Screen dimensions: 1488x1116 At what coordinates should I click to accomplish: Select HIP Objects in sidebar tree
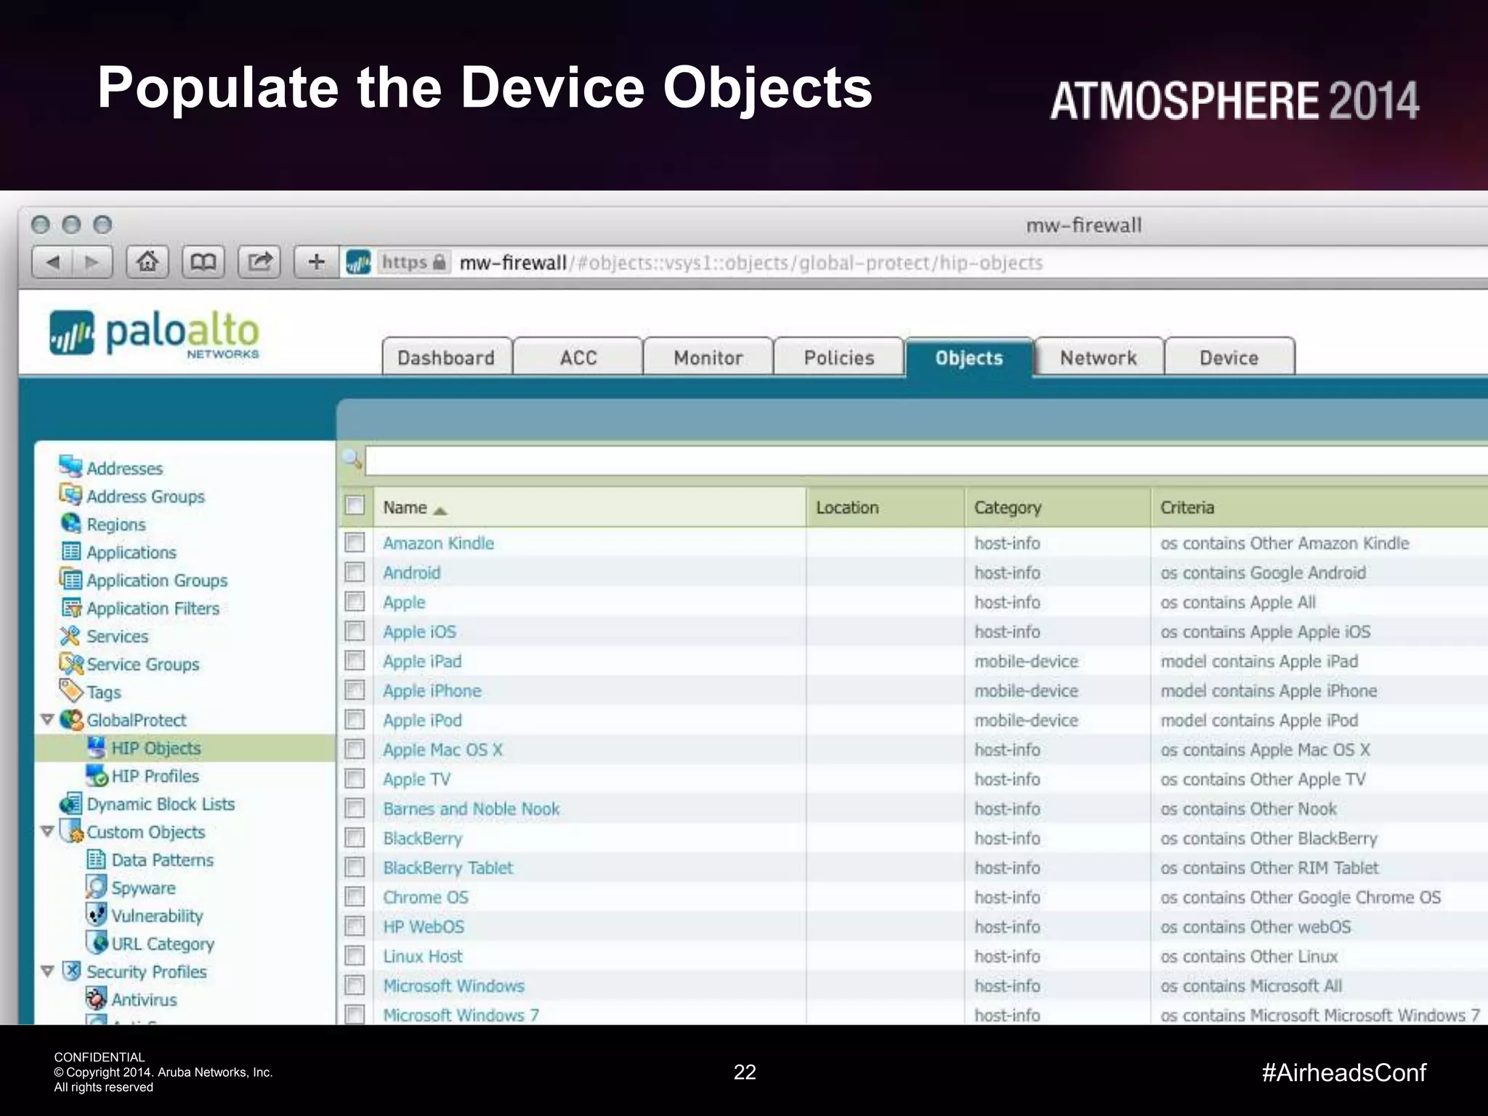pyautogui.click(x=185, y=748)
